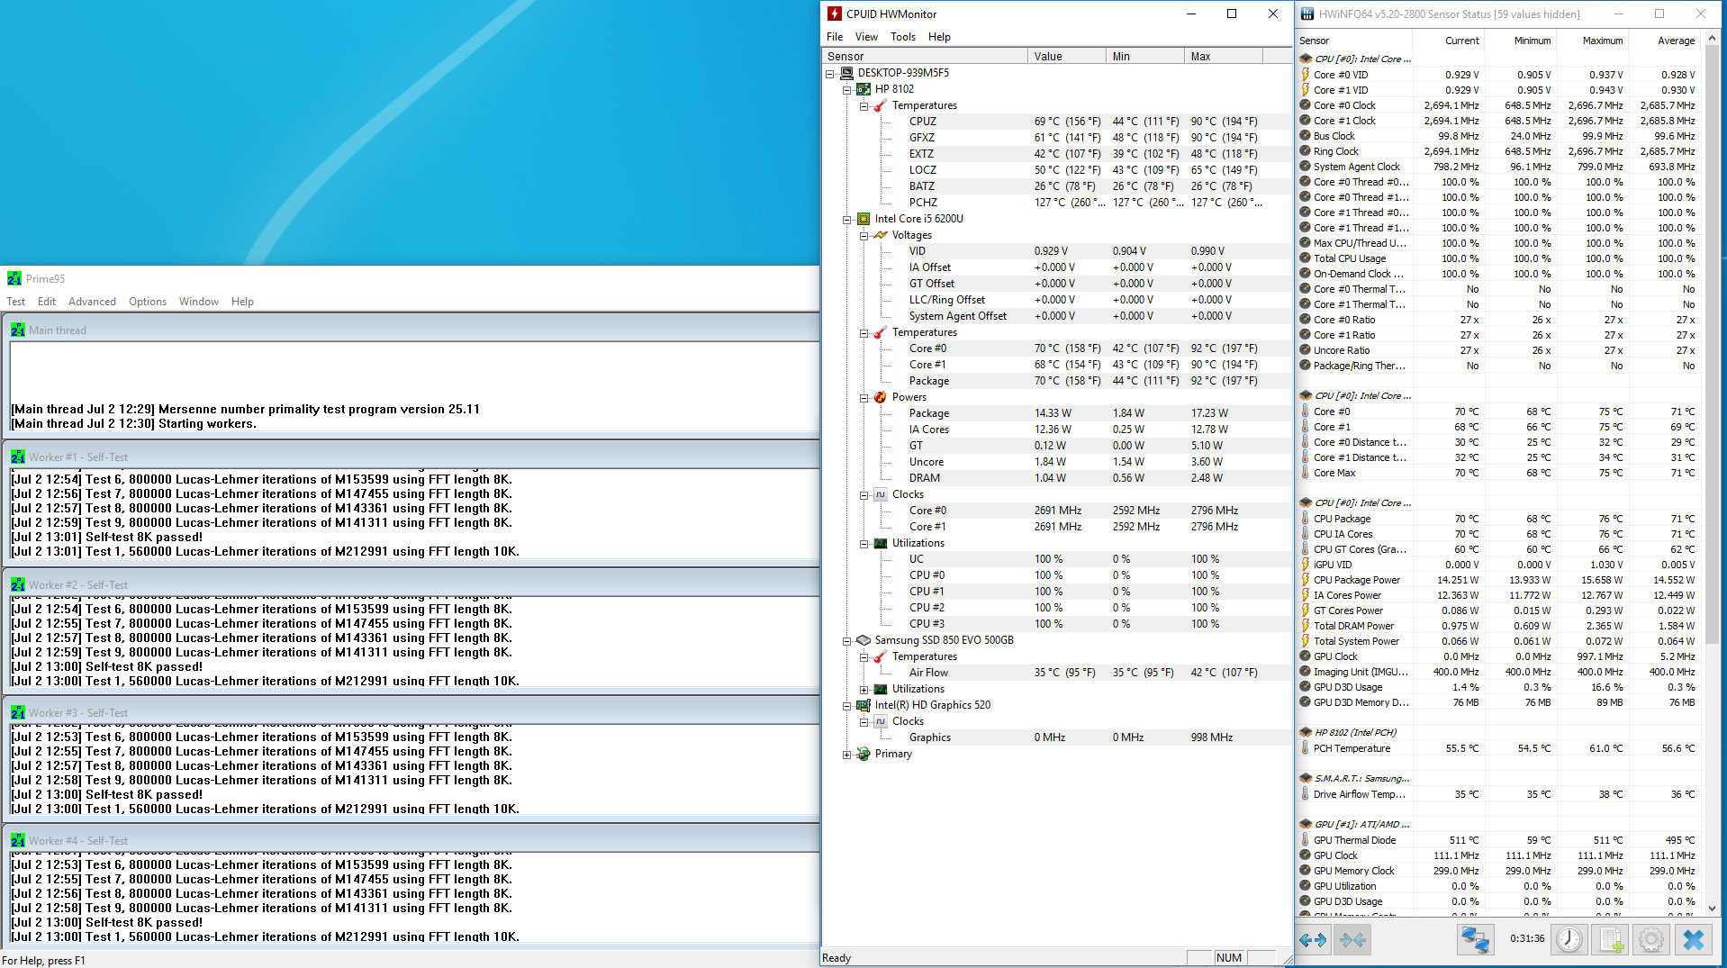Select HWiNFO Total CPU Usage row
The width and height of the screenshot is (1727, 968).
tap(1498, 258)
